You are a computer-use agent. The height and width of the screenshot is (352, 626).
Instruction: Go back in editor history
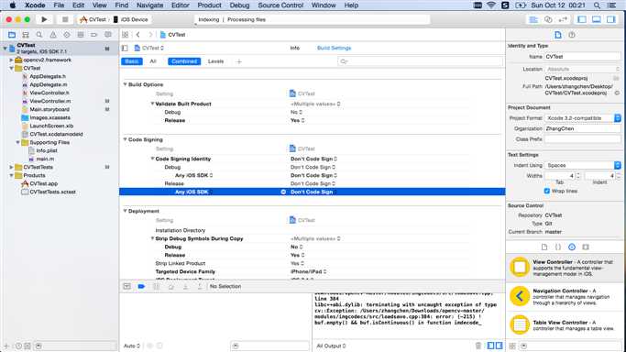point(138,35)
